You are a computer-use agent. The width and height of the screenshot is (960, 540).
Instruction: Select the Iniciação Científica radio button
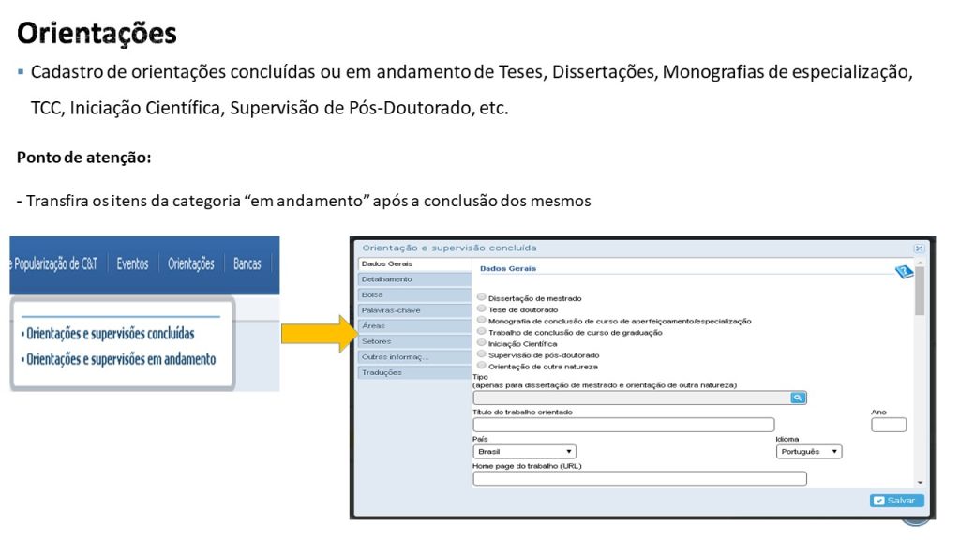click(482, 343)
